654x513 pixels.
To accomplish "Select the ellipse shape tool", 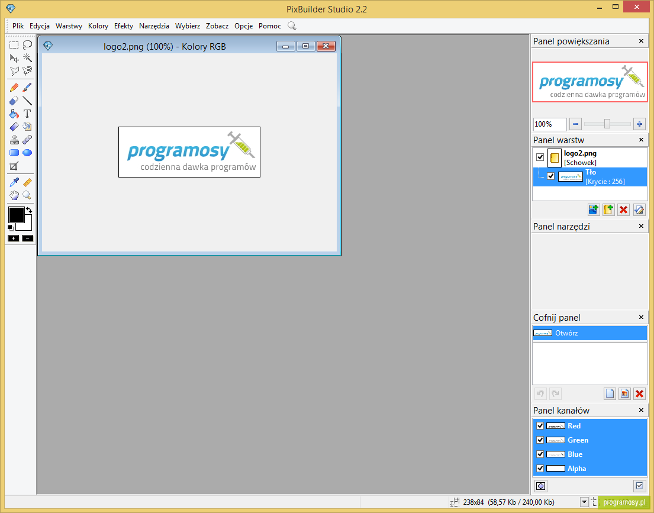I will pos(28,153).
